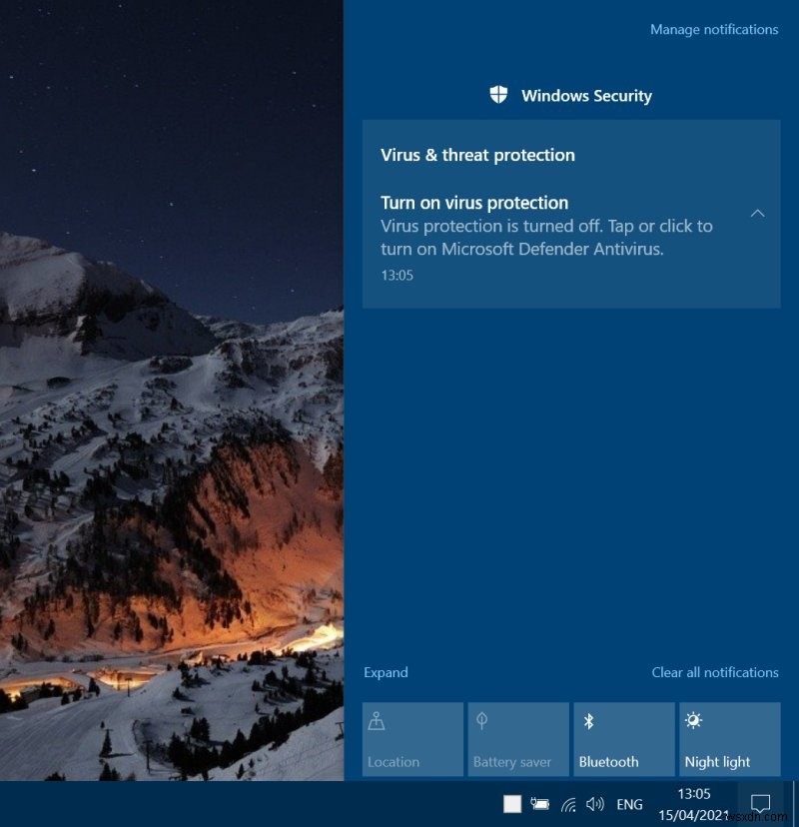Open the battery charging status icon

tap(539, 803)
